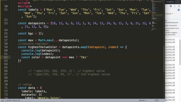Viewport: 181px width, 102px height.
Task: Click 'console.log(datapoint)' on line 60
Action: pyautogui.click(x=41, y=50)
